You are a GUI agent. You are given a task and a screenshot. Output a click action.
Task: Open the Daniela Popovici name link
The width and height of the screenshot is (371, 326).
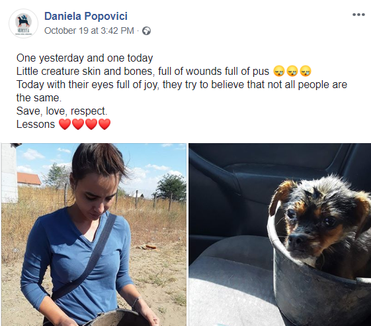pyautogui.click(x=86, y=17)
